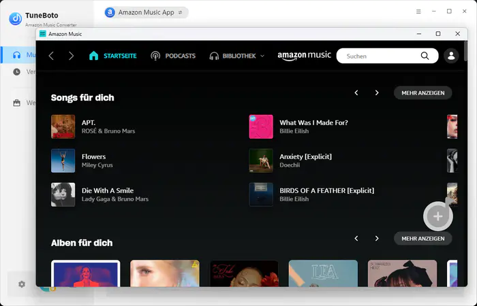Viewport: 477px width, 306px height.
Task: Switch source via Amazon Music App selector
Action: (x=147, y=12)
